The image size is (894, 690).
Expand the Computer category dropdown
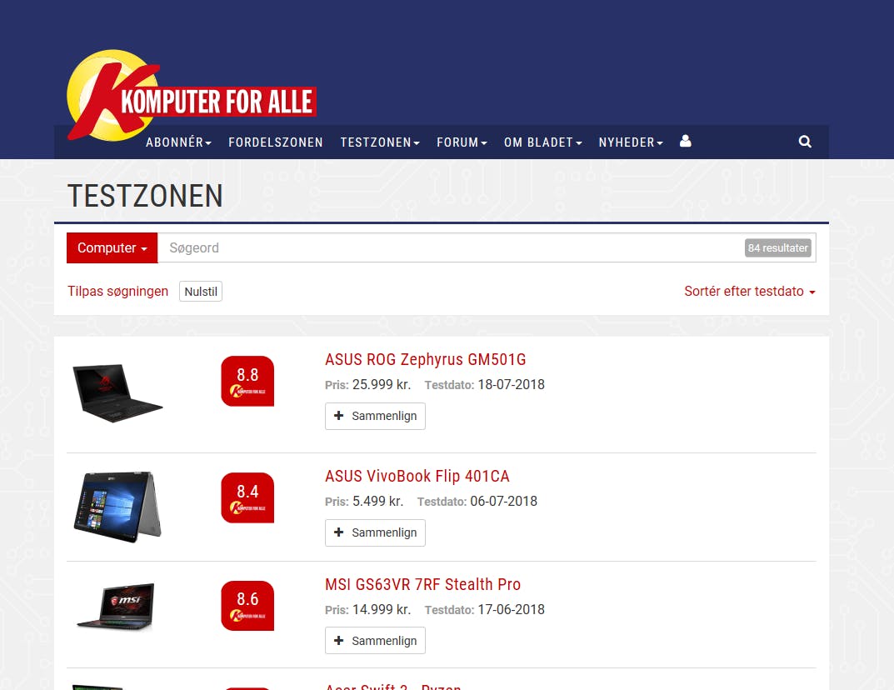(112, 248)
